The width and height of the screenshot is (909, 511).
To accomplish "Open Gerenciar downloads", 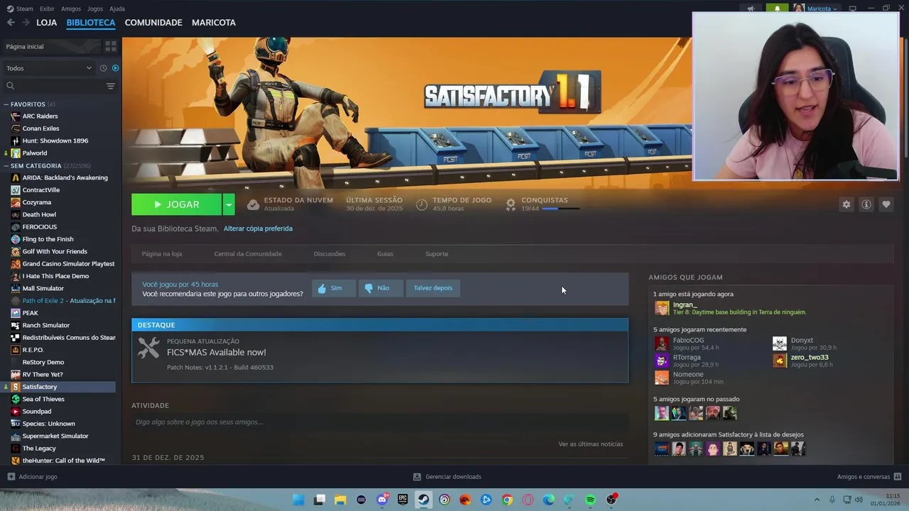I will pos(447,477).
